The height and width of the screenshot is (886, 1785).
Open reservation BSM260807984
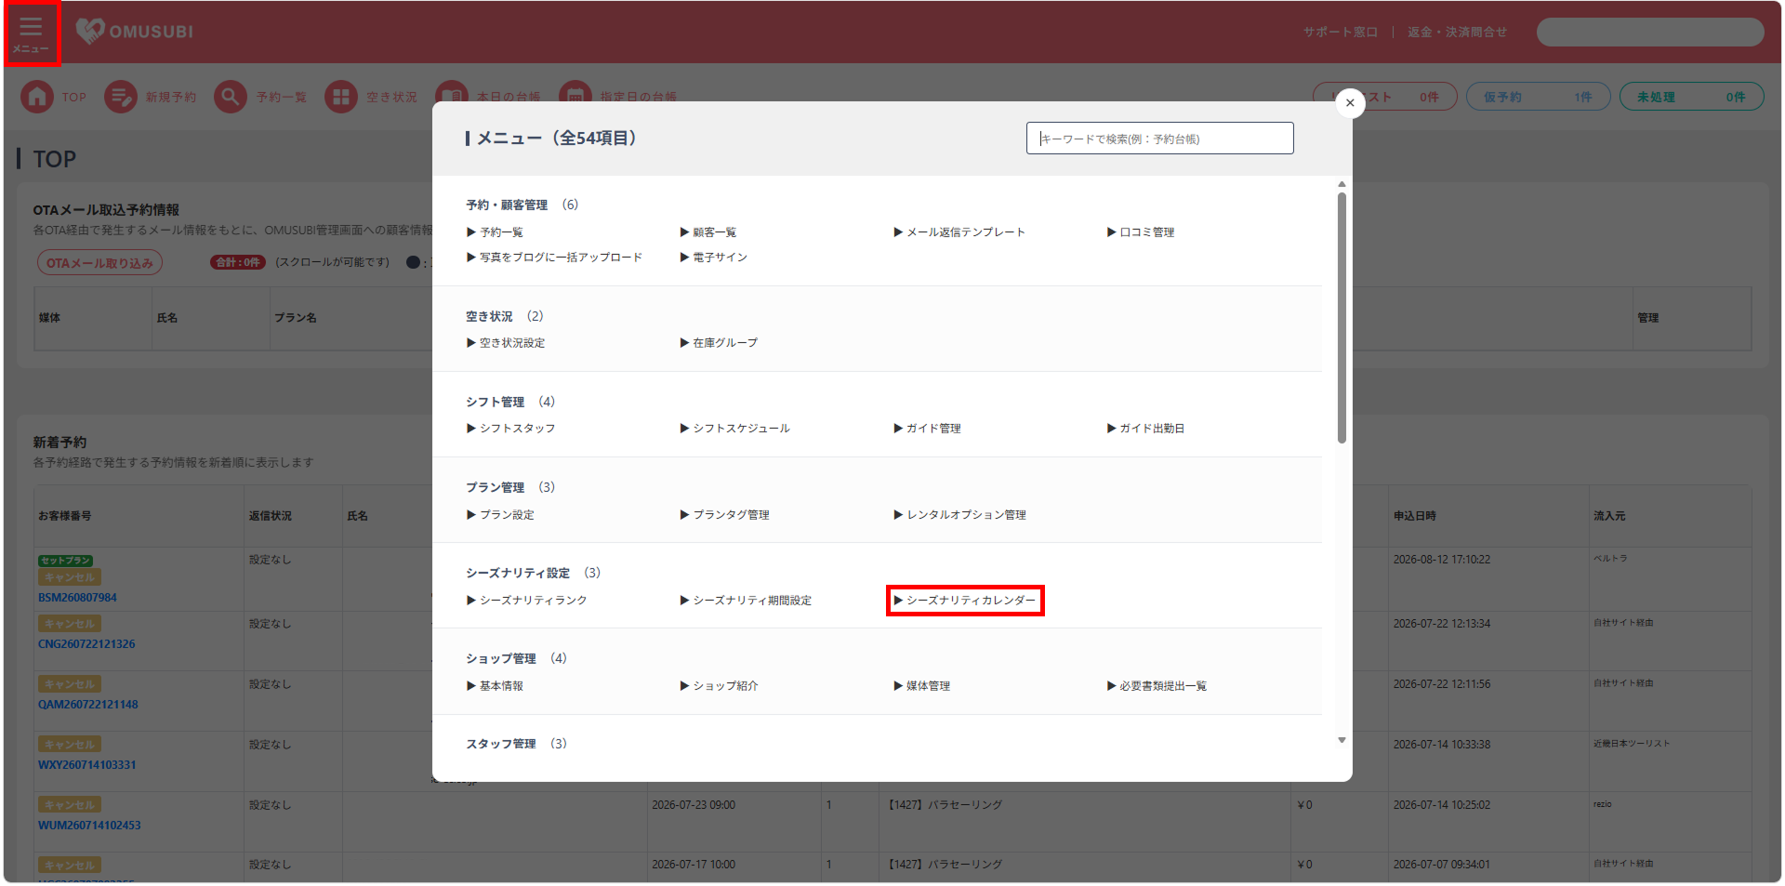pos(77,598)
